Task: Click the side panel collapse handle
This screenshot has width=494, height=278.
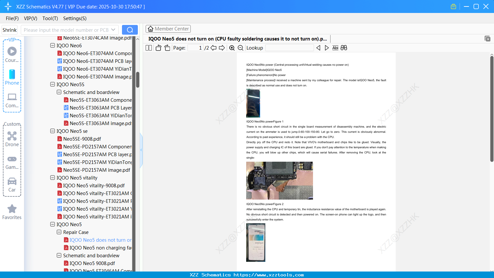Action: [141, 150]
